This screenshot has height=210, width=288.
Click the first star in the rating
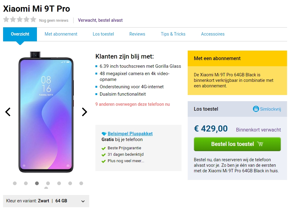pyautogui.click(x=6, y=20)
